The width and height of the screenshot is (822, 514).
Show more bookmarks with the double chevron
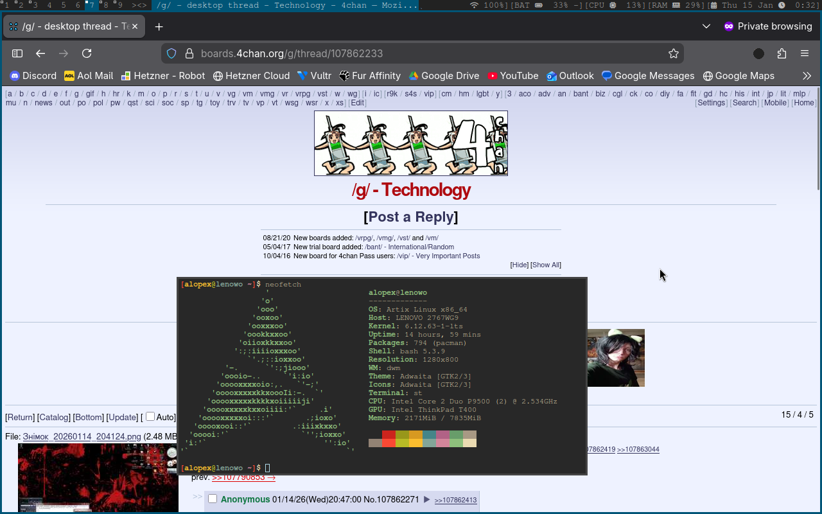807,76
